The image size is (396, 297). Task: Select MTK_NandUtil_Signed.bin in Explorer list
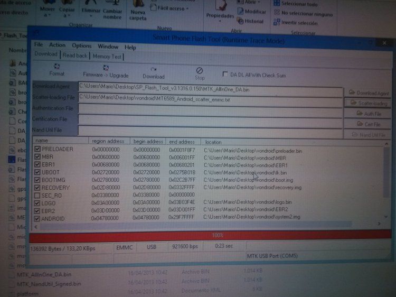click(x=49, y=284)
